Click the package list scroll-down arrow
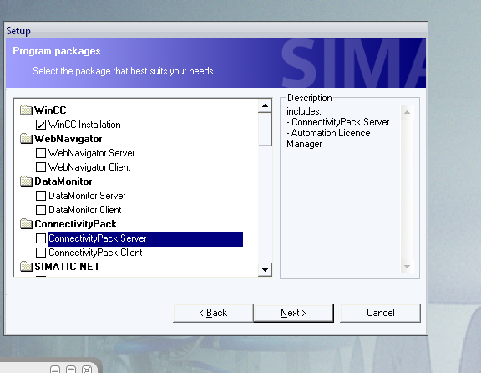 265,270
